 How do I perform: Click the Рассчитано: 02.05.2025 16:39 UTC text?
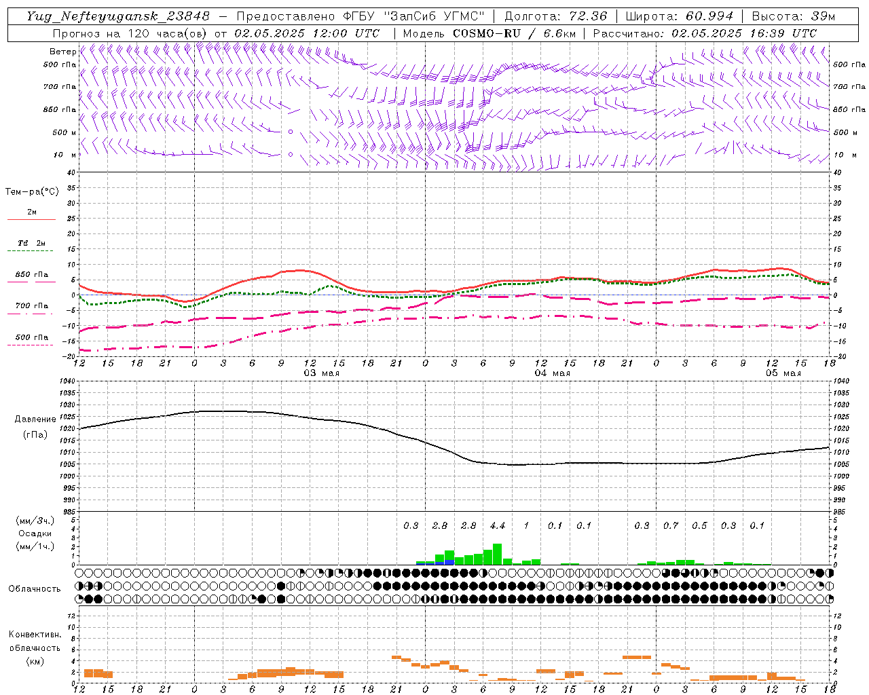(x=705, y=33)
